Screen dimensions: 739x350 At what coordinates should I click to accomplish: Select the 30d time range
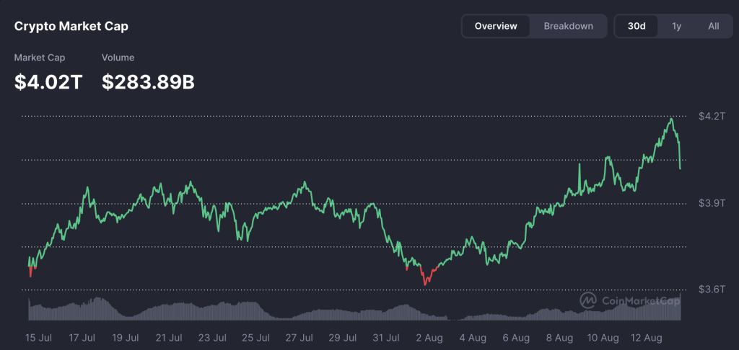637,26
